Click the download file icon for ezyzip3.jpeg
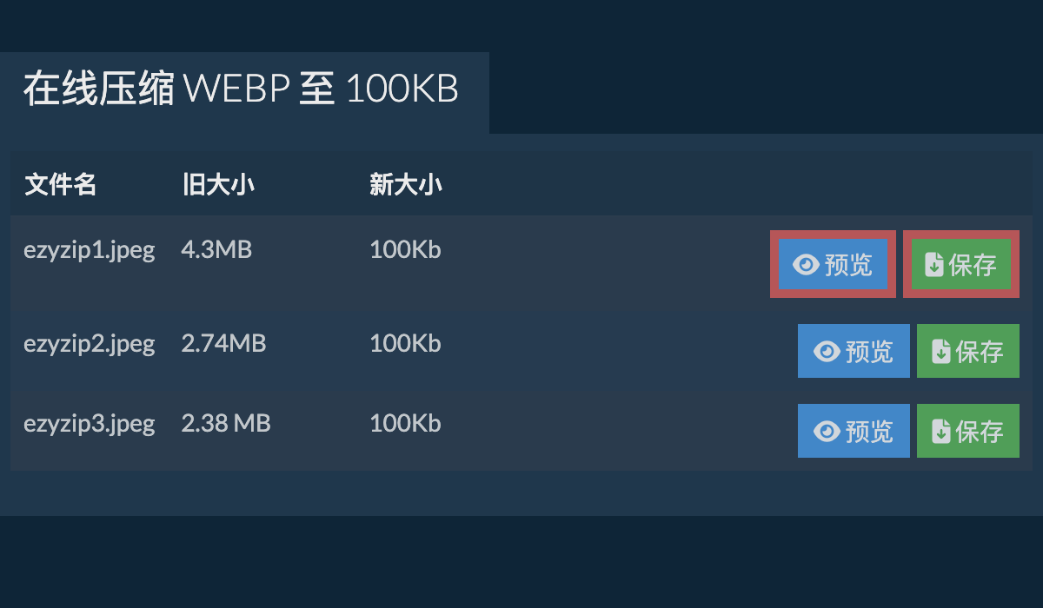 [x=940, y=431]
